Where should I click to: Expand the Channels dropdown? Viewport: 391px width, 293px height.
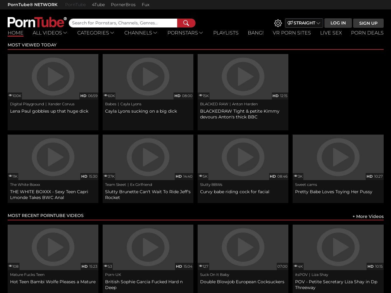[141, 33]
